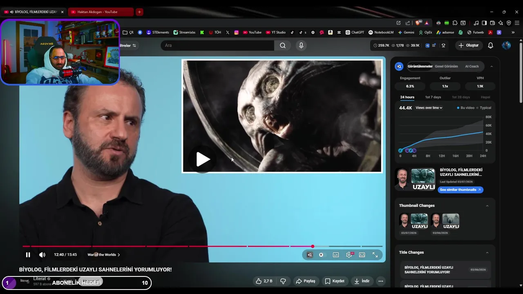Click the filters button beside the search bar

[x=128, y=45]
